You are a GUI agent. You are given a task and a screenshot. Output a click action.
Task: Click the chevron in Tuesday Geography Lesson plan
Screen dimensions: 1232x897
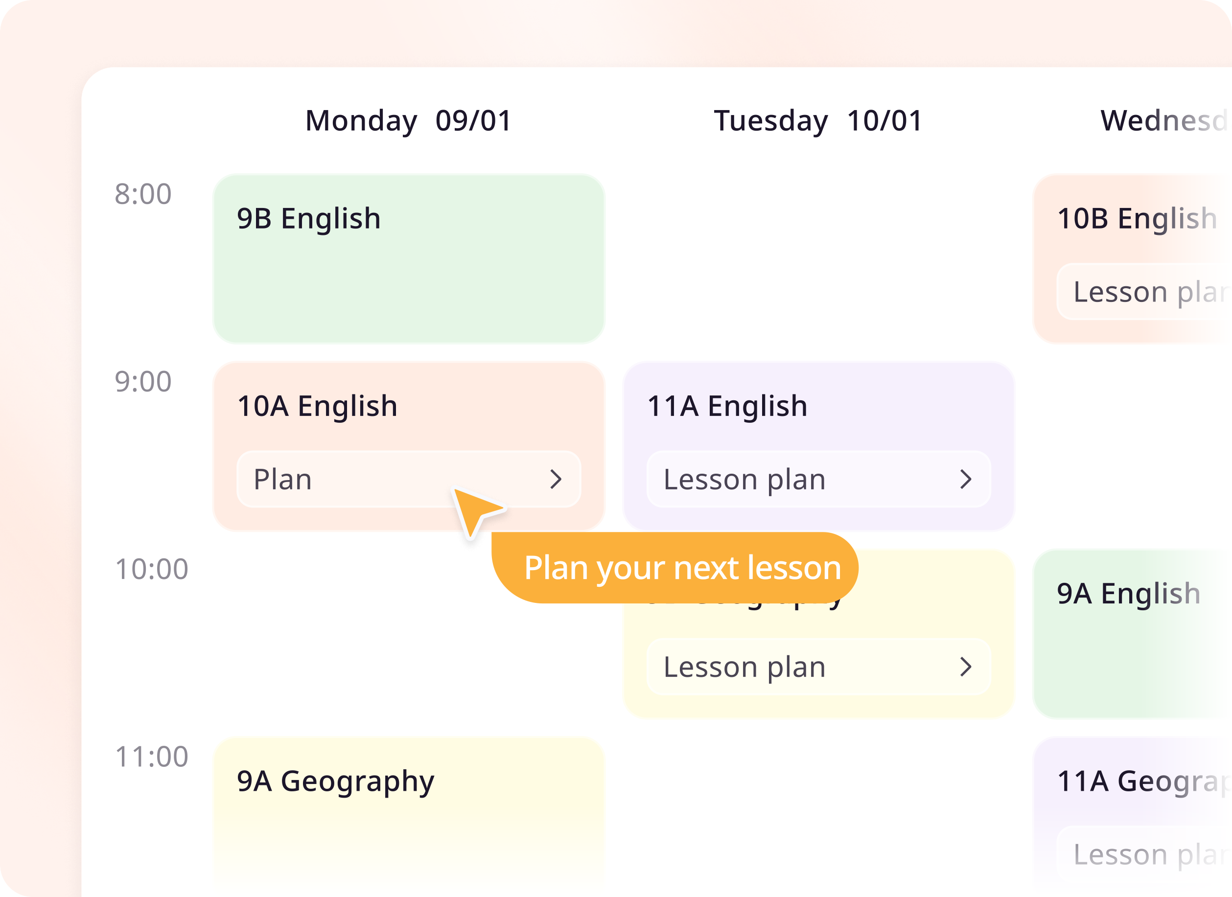[x=965, y=666]
